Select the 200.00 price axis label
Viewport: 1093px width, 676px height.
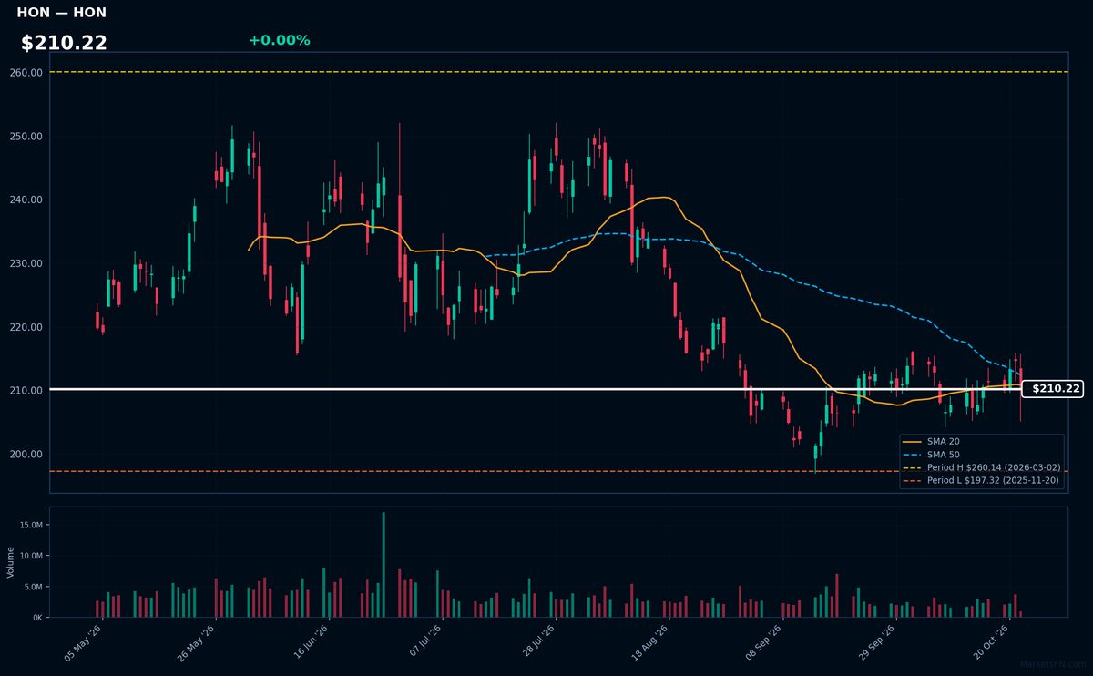(26, 455)
